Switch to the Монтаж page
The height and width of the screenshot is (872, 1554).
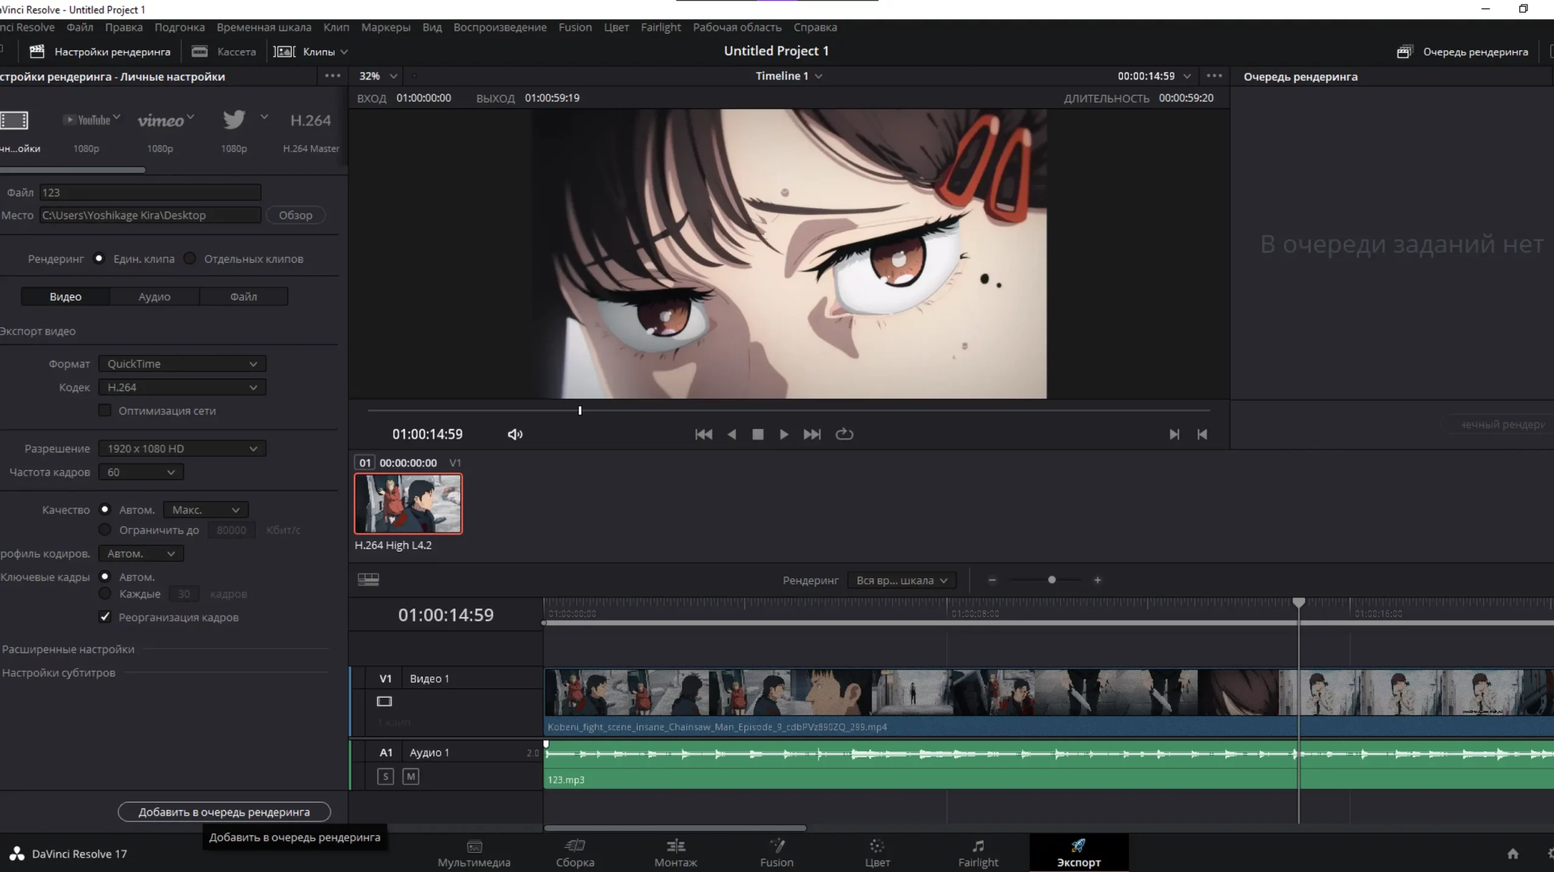[x=676, y=853]
